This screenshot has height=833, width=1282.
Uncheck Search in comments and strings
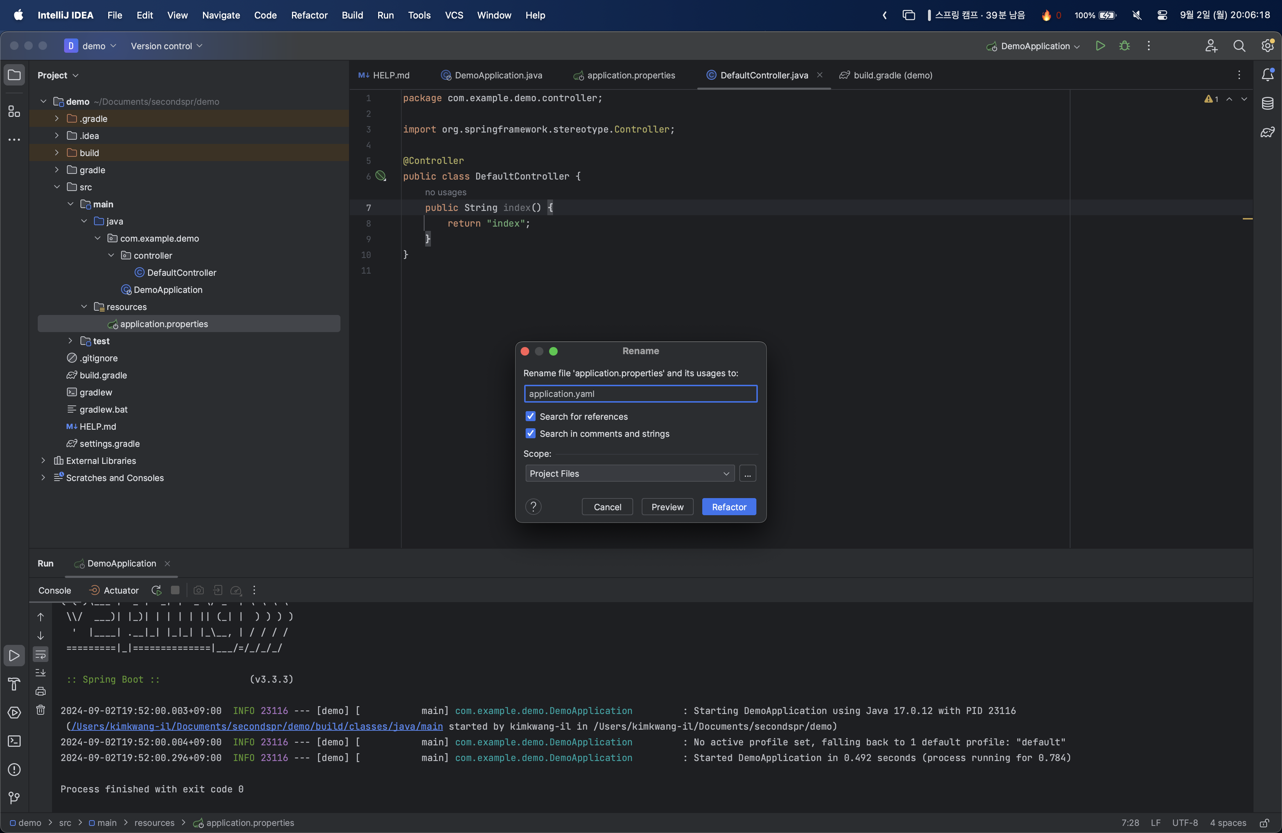(x=531, y=433)
